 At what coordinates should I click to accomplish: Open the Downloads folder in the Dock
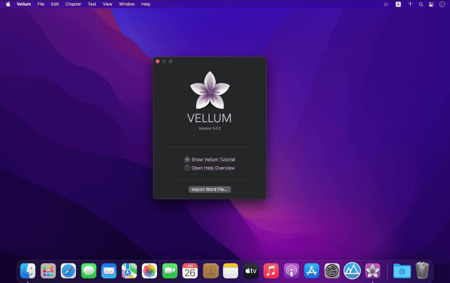tap(402, 271)
